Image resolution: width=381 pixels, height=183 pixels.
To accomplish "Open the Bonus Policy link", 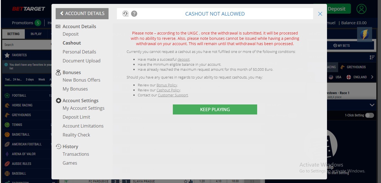I will (167, 85).
